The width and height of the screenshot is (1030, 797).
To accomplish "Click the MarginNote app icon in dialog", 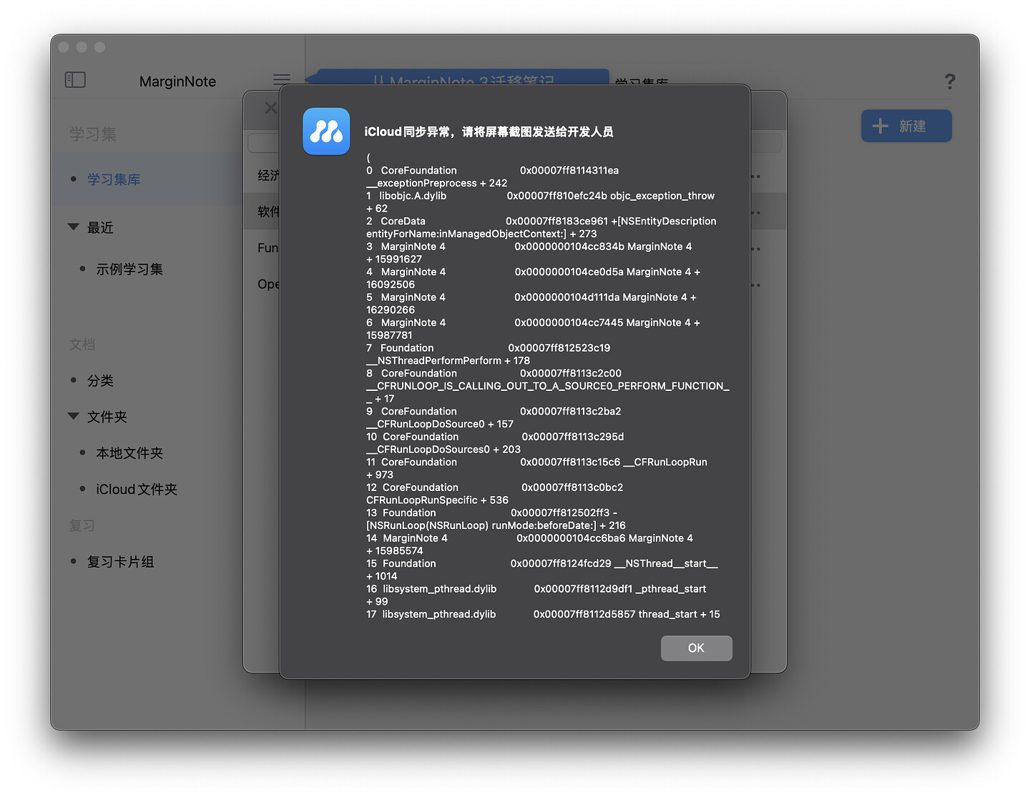I will [x=326, y=132].
